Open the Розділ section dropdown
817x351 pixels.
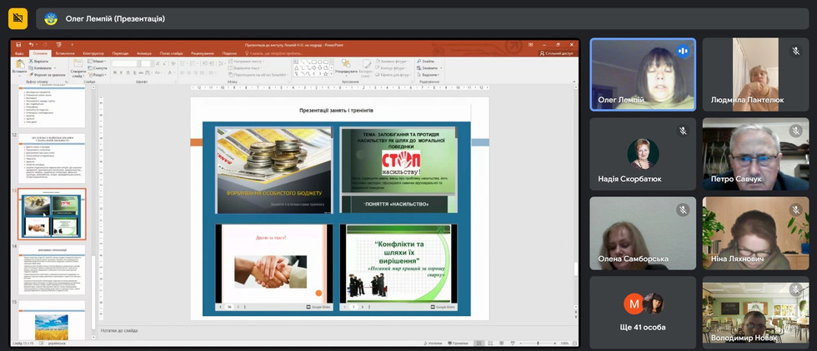click(98, 74)
